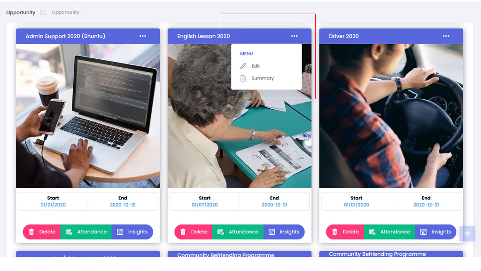Viewport: 481px width, 271px height.
Task: Click chart icon on Driver 2020 Insights button
Action: [423, 232]
